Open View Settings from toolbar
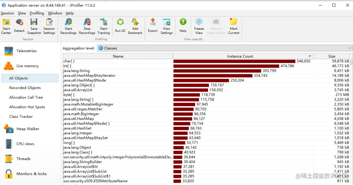 pyautogui.click(x=167, y=22)
